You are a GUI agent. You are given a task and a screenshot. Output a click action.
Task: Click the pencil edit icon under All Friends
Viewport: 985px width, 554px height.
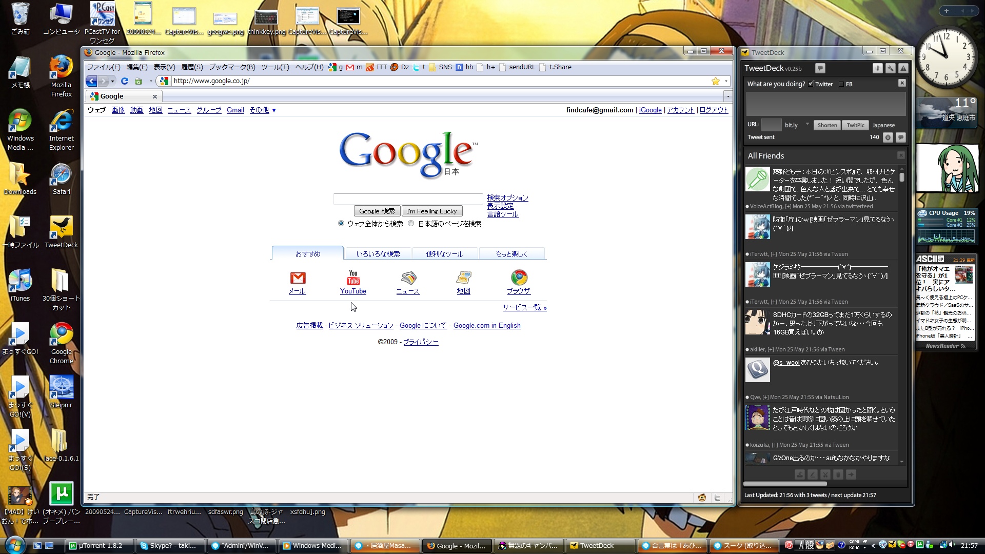click(x=813, y=474)
